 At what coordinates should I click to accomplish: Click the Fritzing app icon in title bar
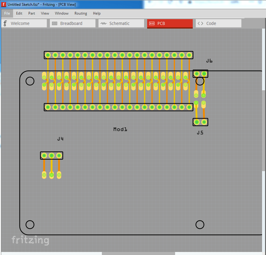coord(3,5)
